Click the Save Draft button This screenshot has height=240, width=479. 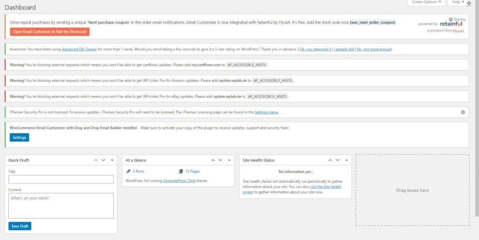(20, 226)
